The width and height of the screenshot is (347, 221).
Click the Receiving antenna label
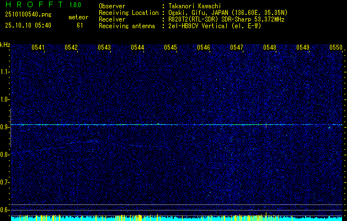[x=127, y=26]
